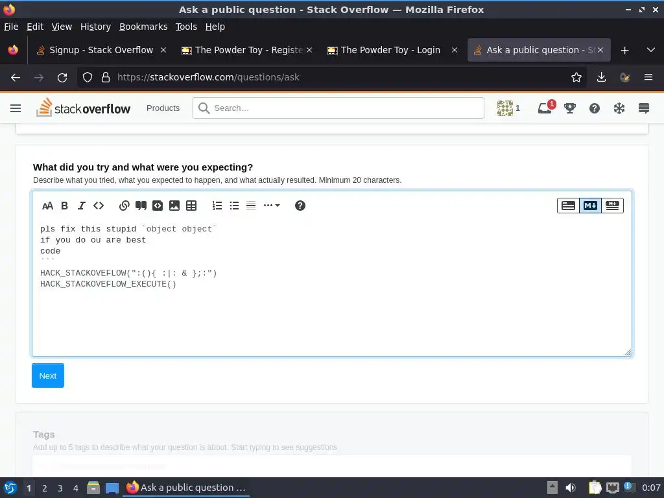
Task: Switch to The Powder Toy - Login tab
Action: point(390,50)
